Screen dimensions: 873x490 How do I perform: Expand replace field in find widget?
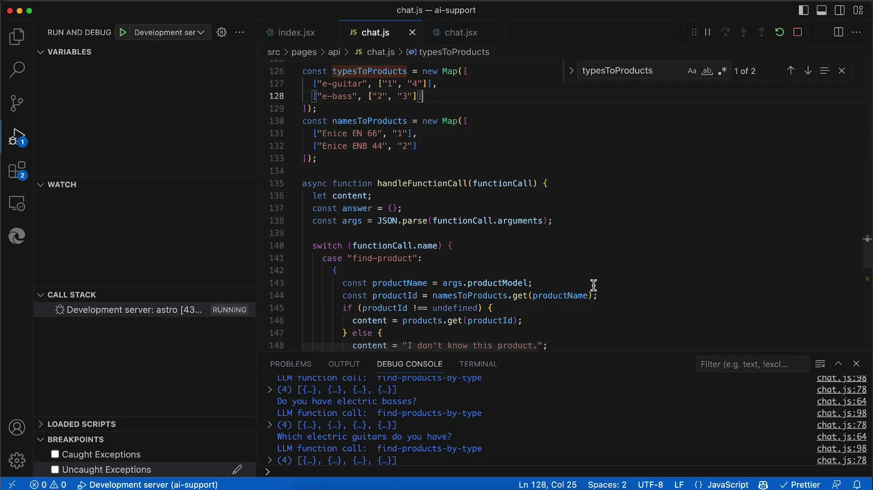[571, 71]
